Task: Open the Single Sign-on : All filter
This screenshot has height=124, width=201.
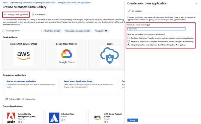Action: tap(52, 31)
